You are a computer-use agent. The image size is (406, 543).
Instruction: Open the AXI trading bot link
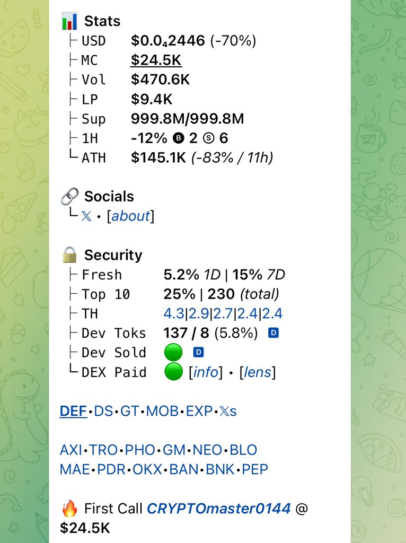pyautogui.click(x=71, y=450)
